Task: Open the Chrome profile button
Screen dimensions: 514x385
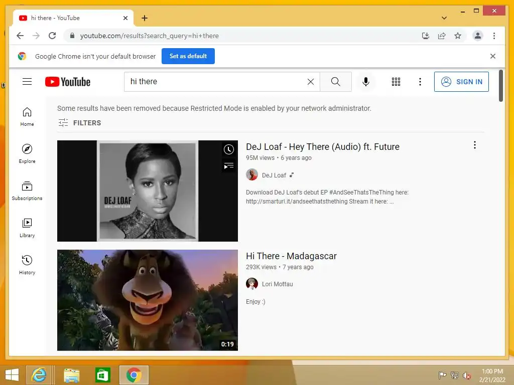Action: [x=478, y=36]
